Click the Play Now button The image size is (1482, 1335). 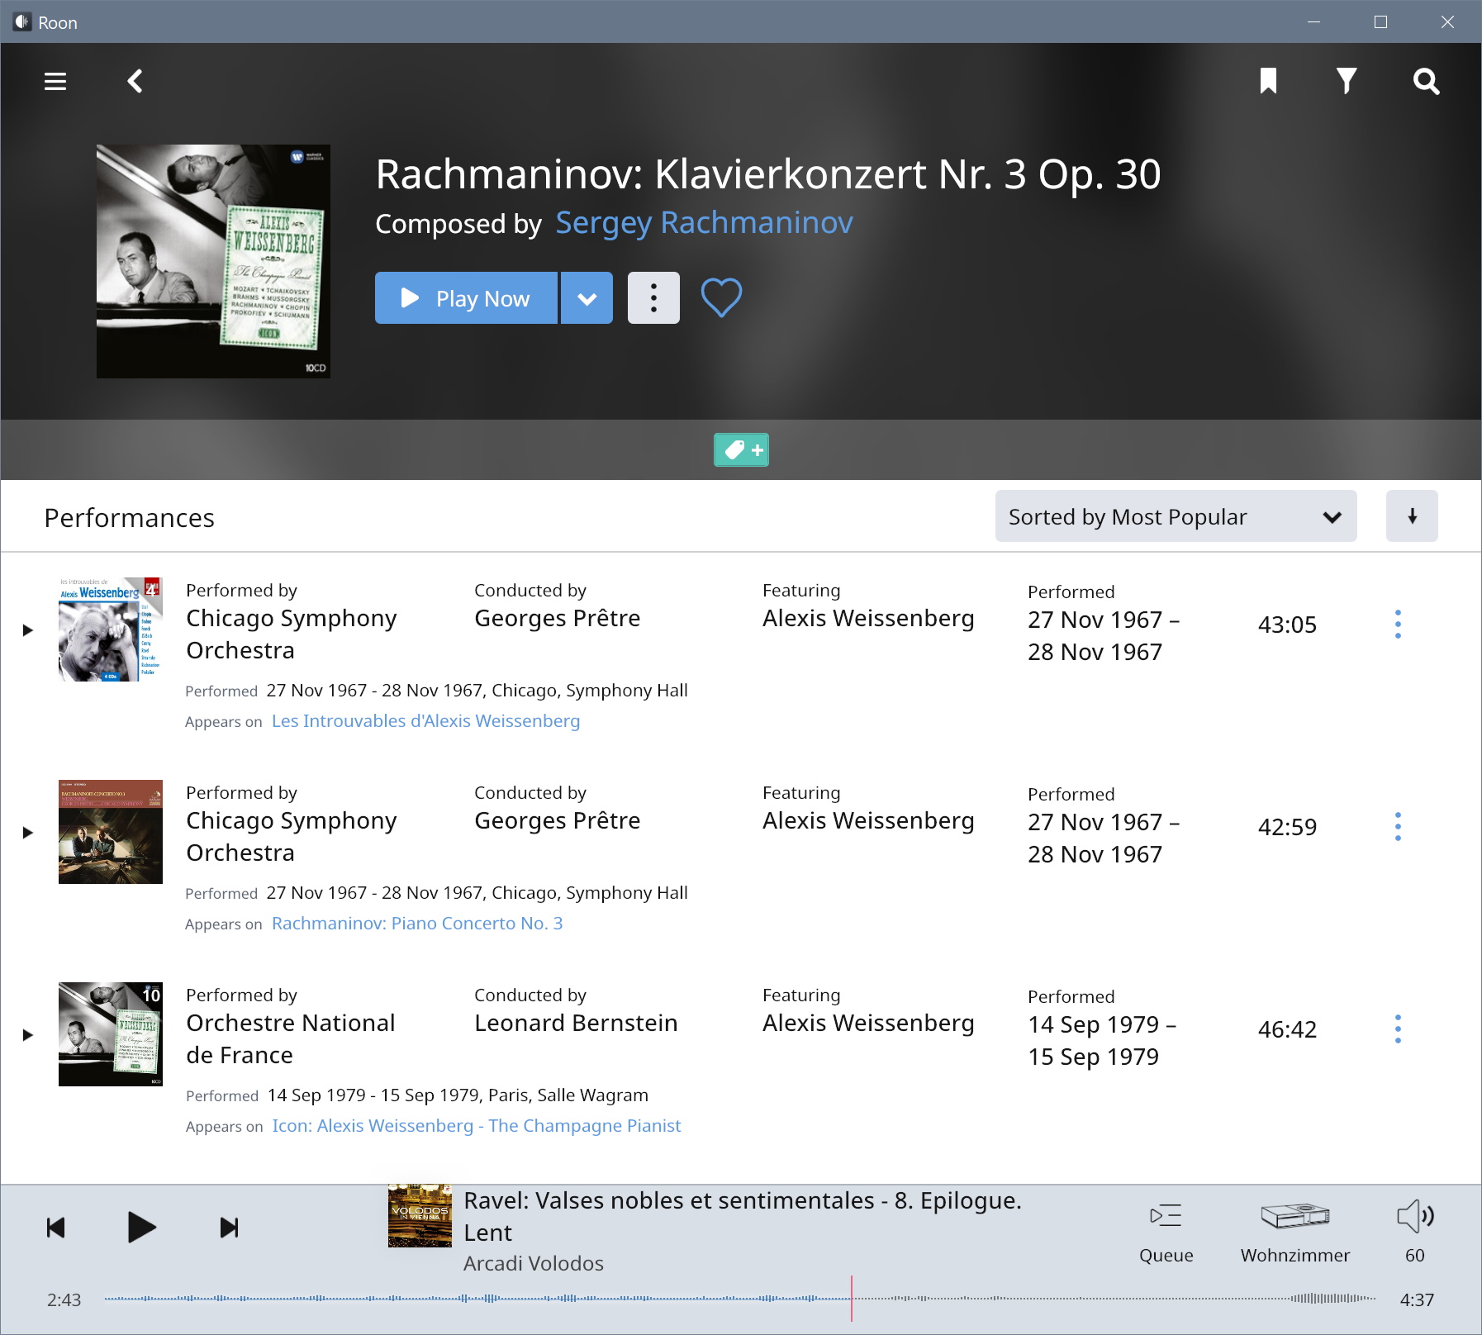pos(466,298)
